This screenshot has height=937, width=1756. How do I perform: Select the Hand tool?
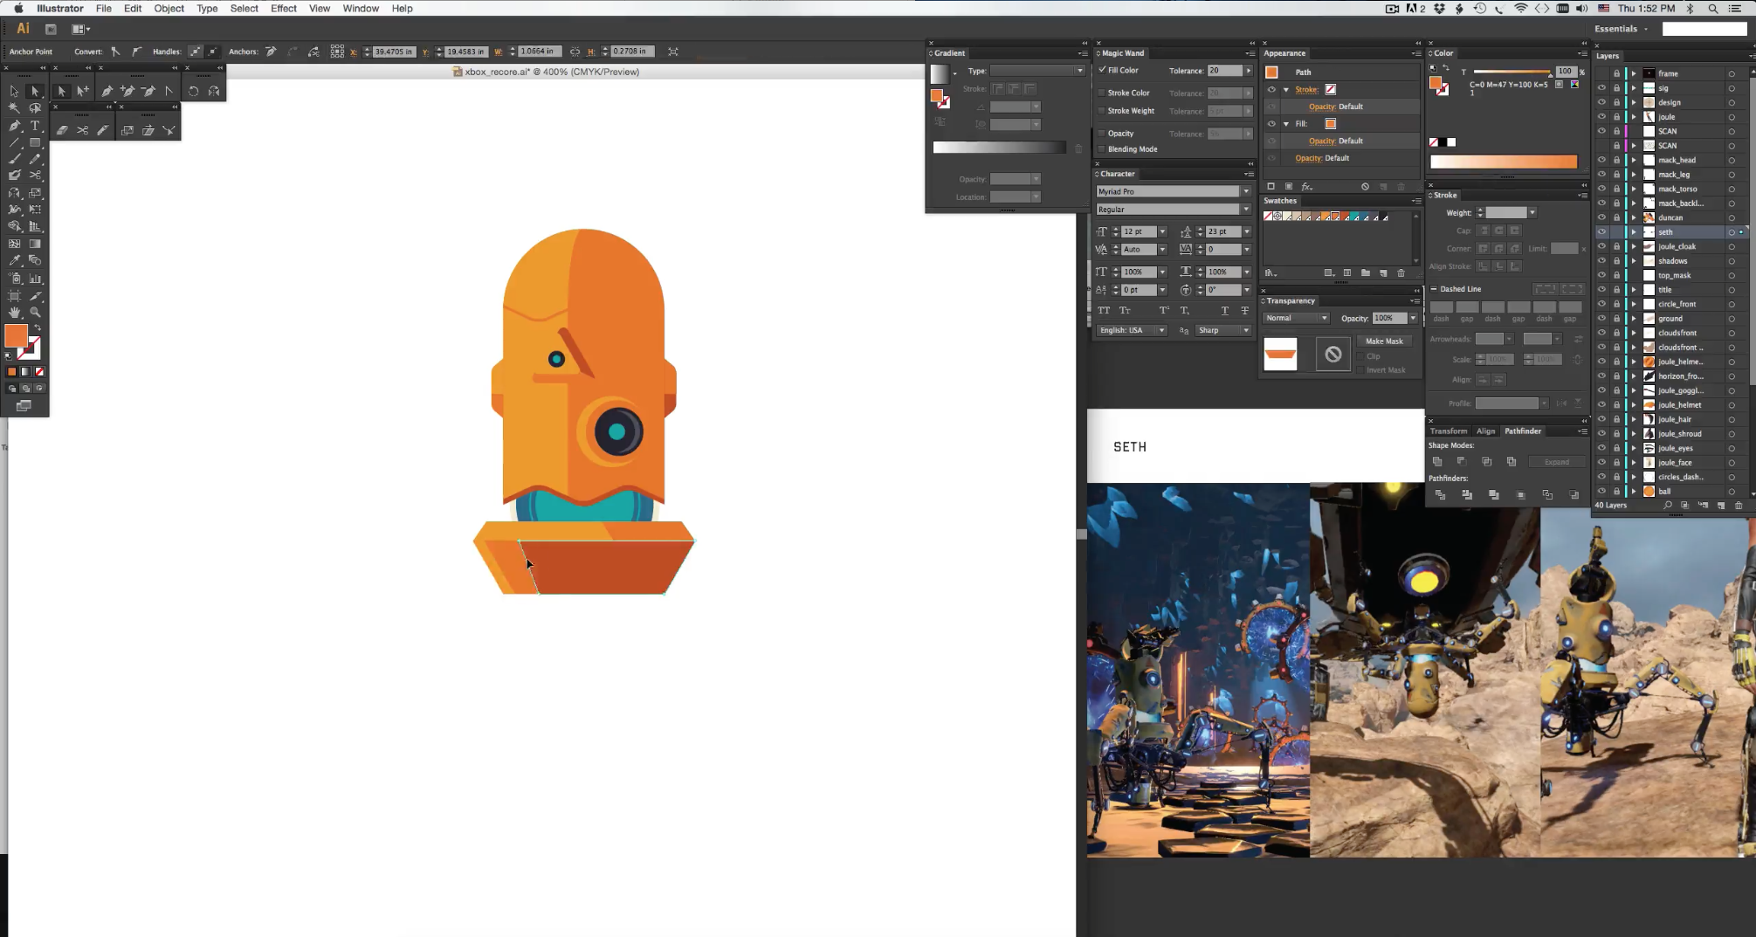[x=14, y=312]
